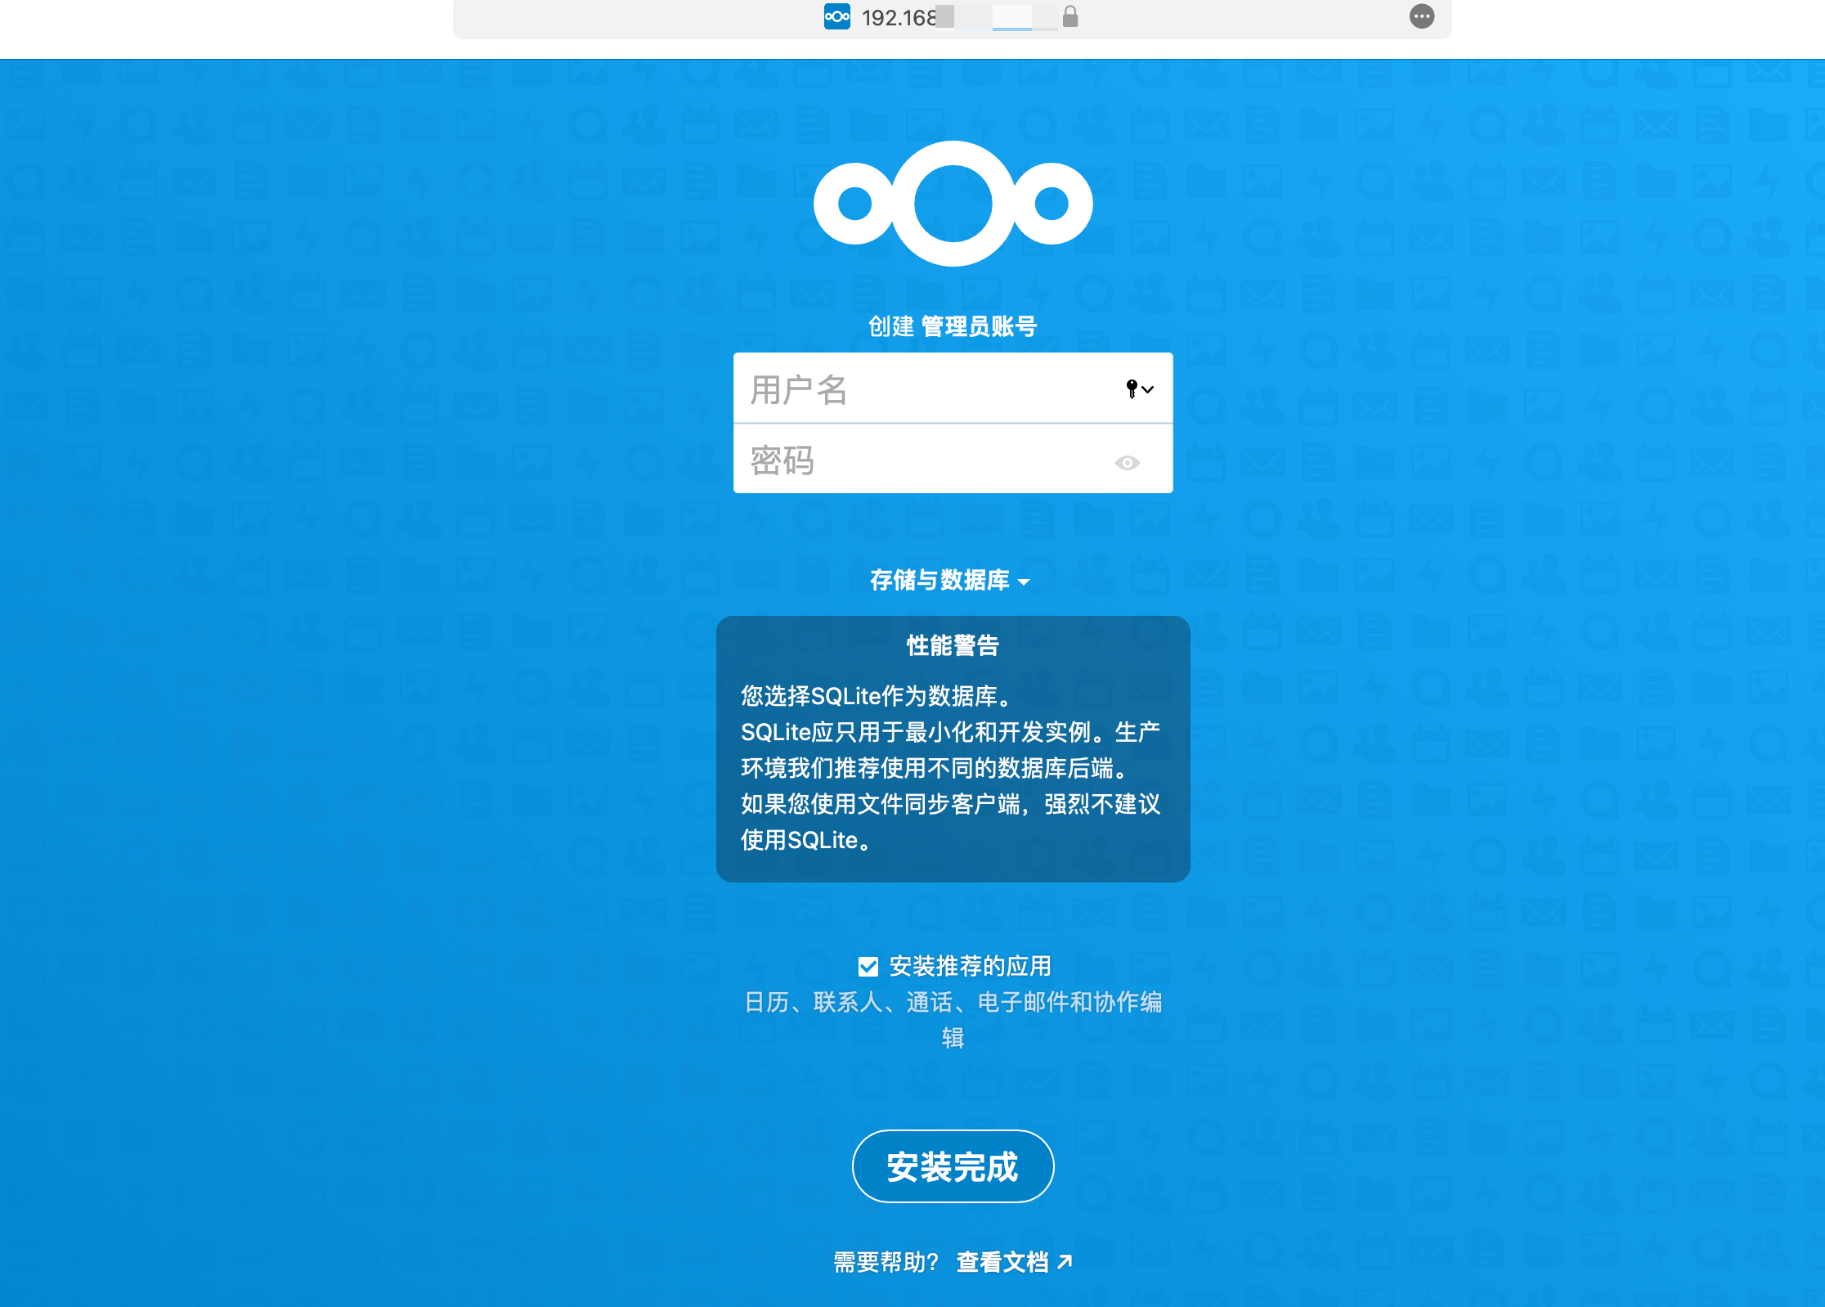Image resolution: width=1825 pixels, height=1307 pixels.
Task: Click the 性能警告 heading text
Action: [x=953, y=645]
